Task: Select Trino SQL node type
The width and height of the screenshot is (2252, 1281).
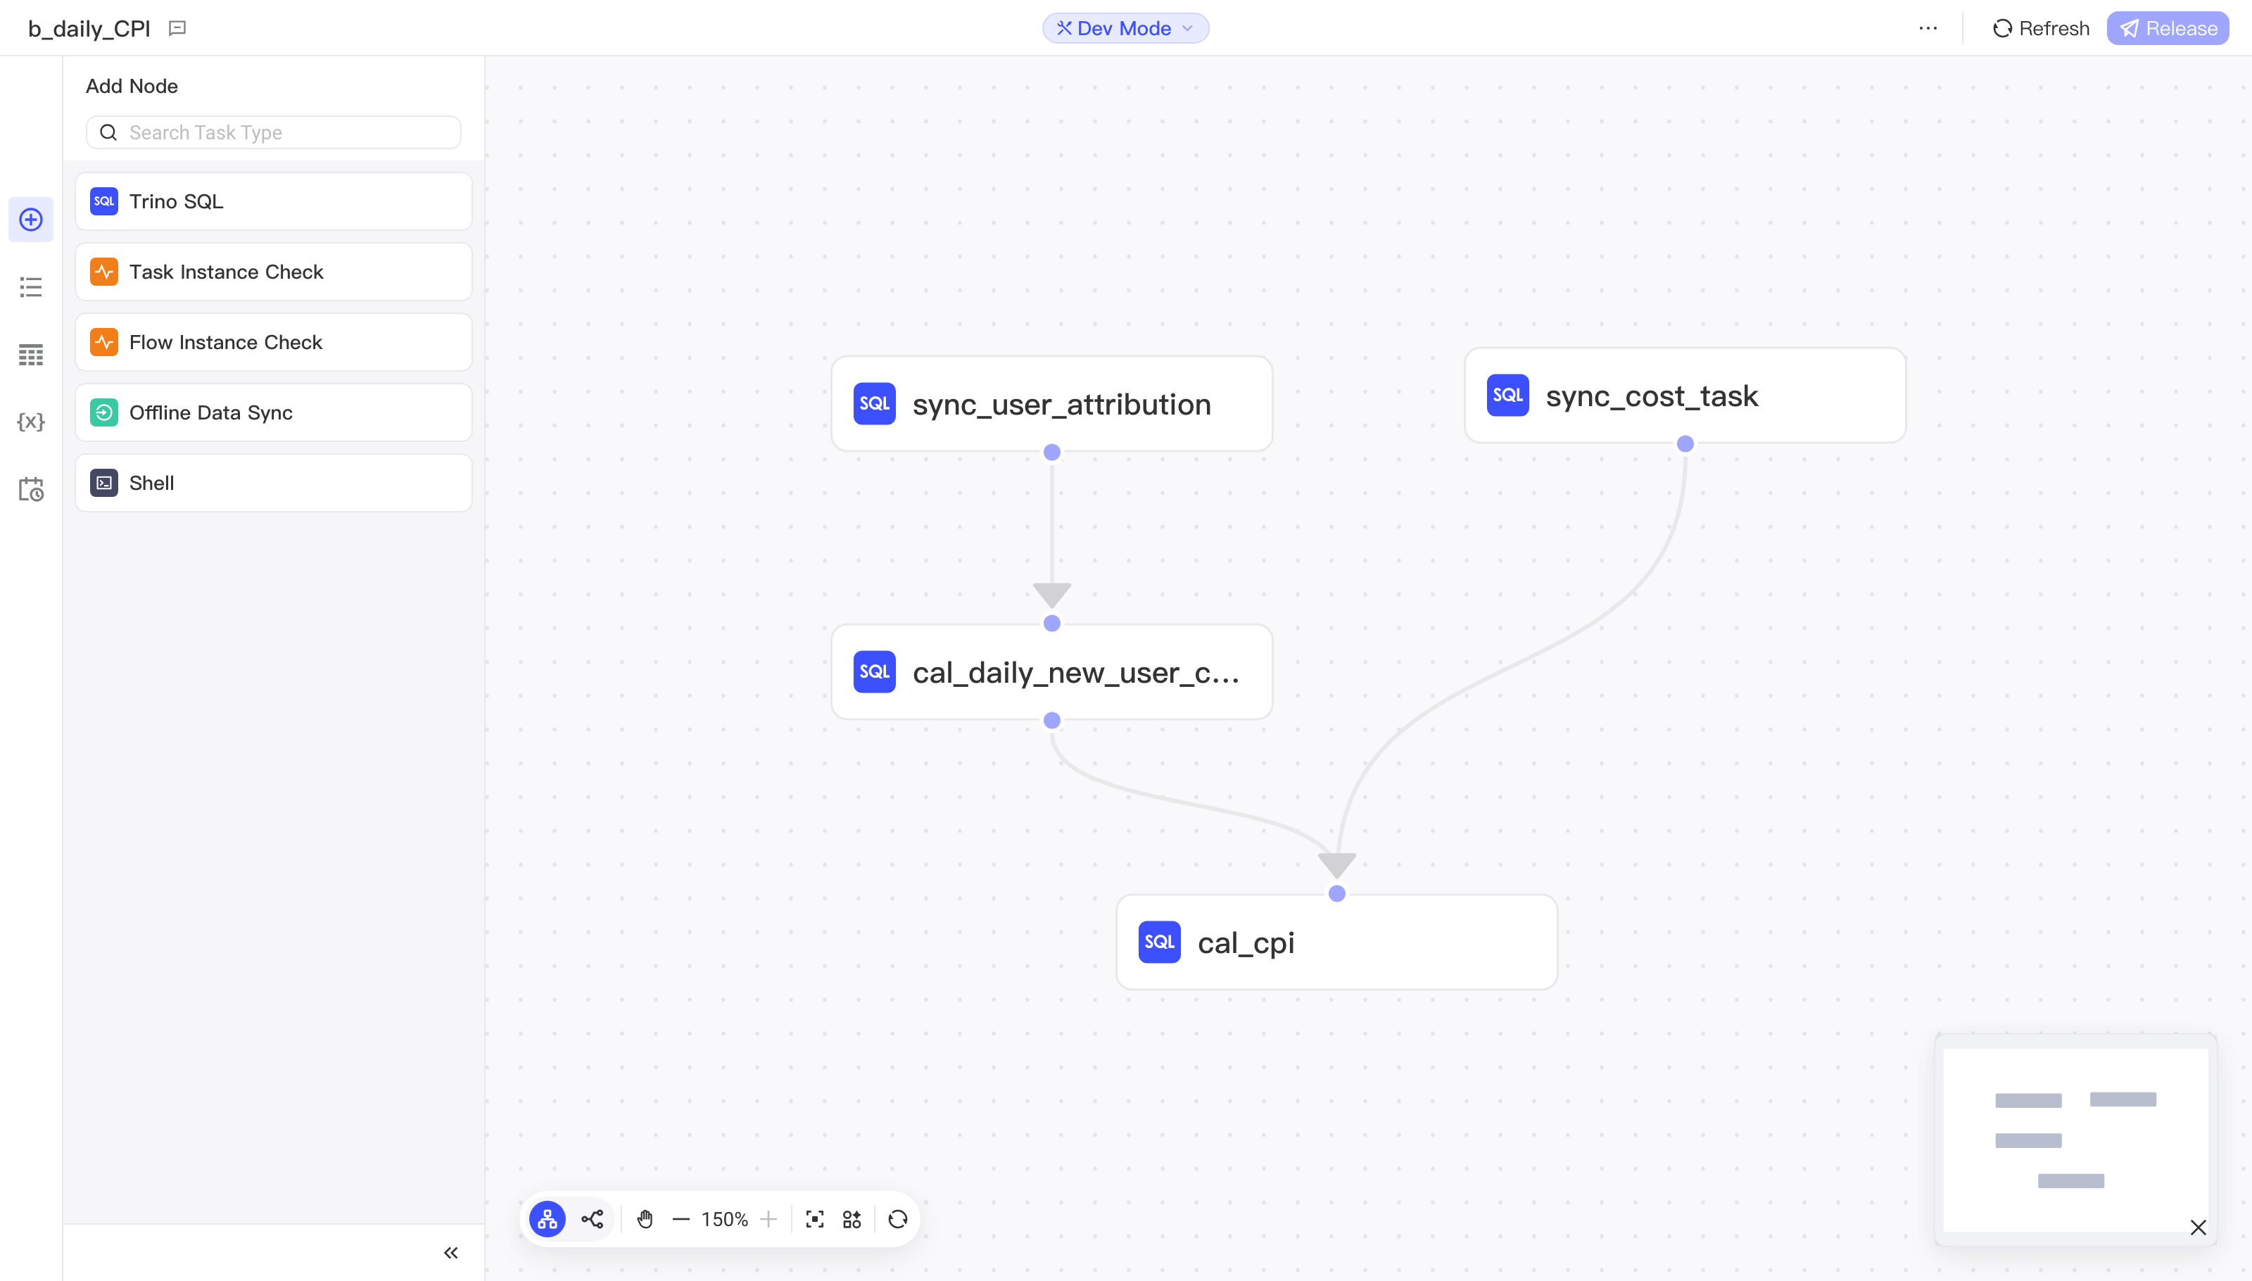Action: pyautogui.click(x=274, y=201)
